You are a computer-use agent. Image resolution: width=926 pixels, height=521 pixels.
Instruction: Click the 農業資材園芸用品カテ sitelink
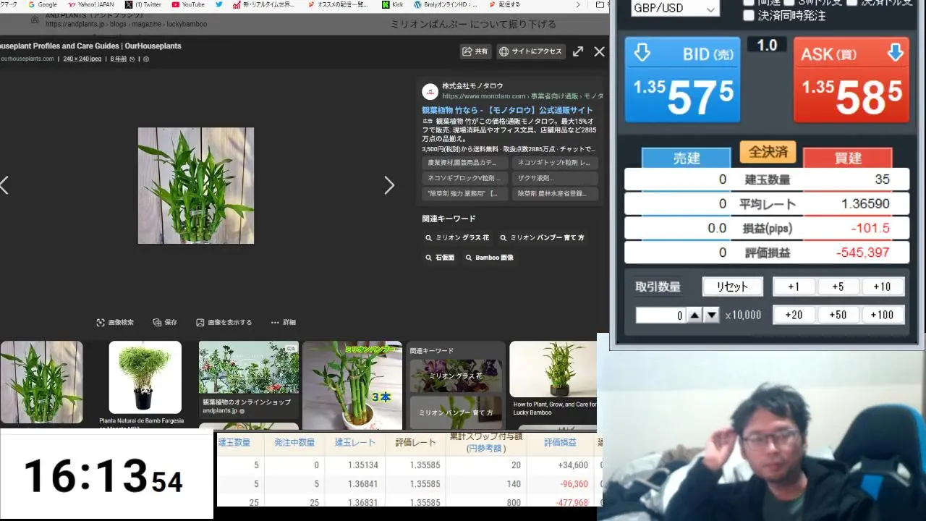click(x=465, y=163)
